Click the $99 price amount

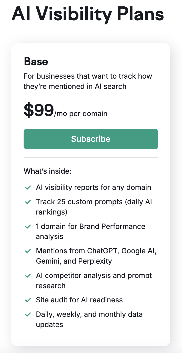39,110
